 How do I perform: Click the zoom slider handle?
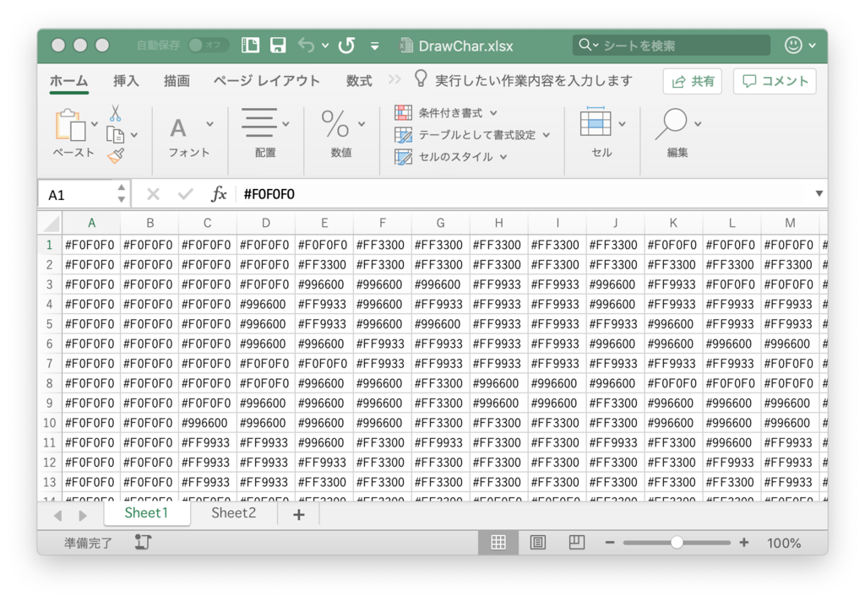pos(677,543)
